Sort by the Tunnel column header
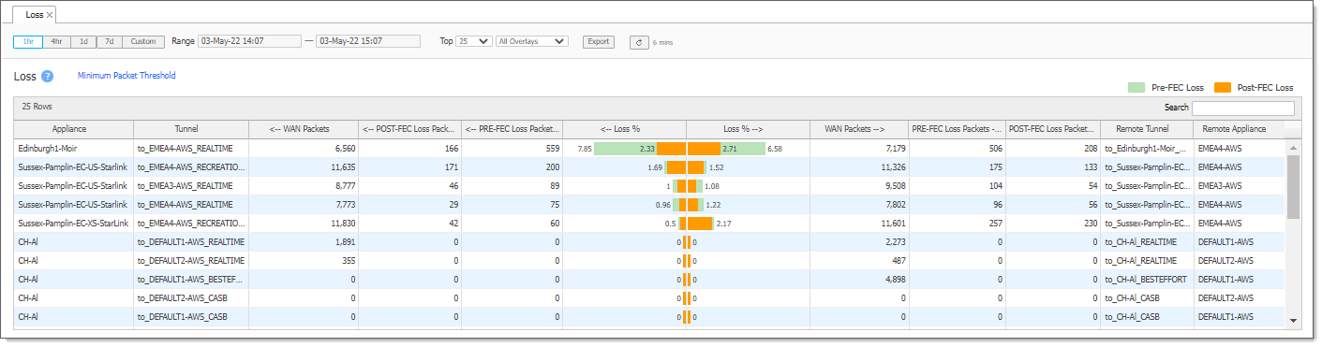 (x=191, y=129)
